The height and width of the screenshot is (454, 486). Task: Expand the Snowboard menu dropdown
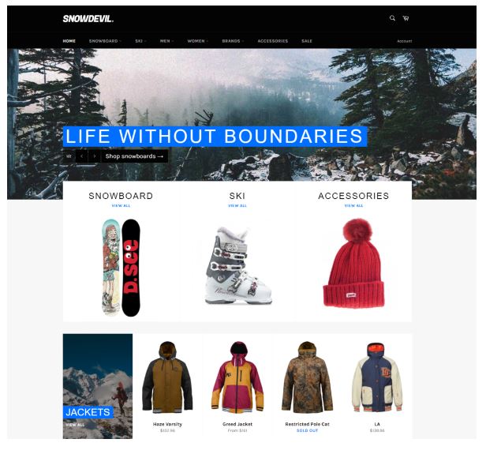pyautogui.click(x=105, y=41)
